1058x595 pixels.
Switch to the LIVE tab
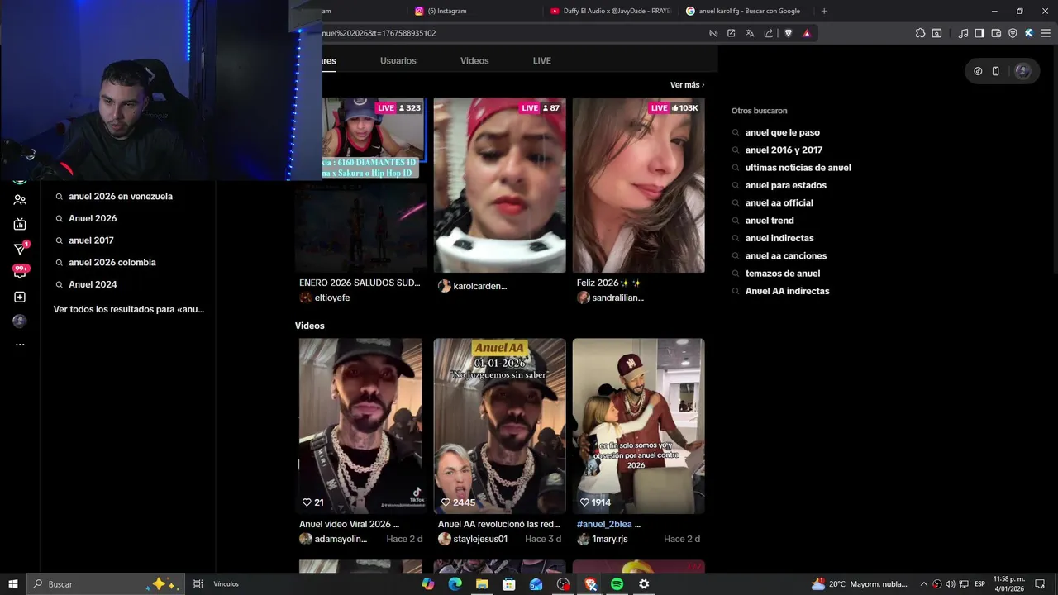tap(542, 61)
